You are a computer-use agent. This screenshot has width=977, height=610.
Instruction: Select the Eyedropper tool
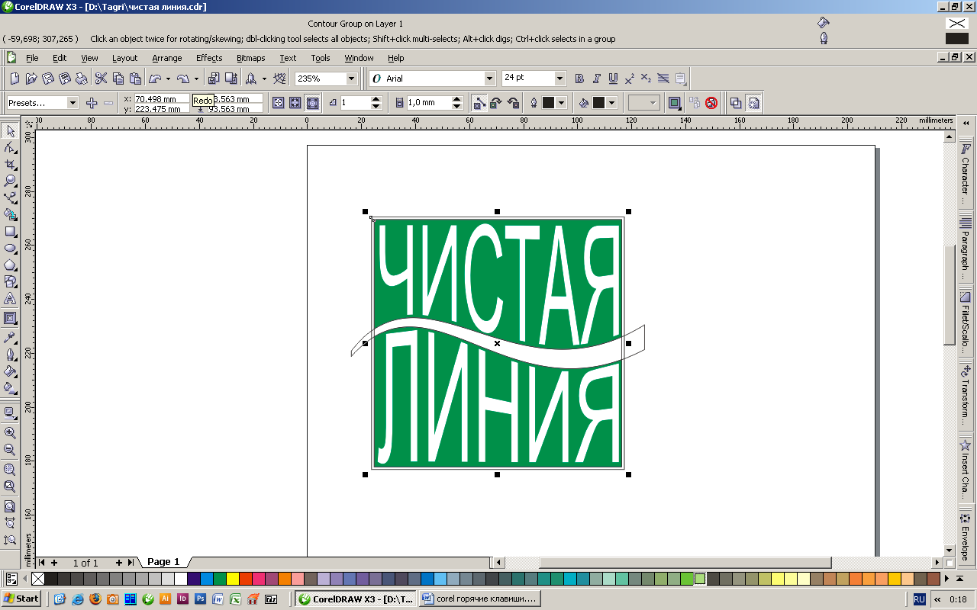[x=11, y=337]
